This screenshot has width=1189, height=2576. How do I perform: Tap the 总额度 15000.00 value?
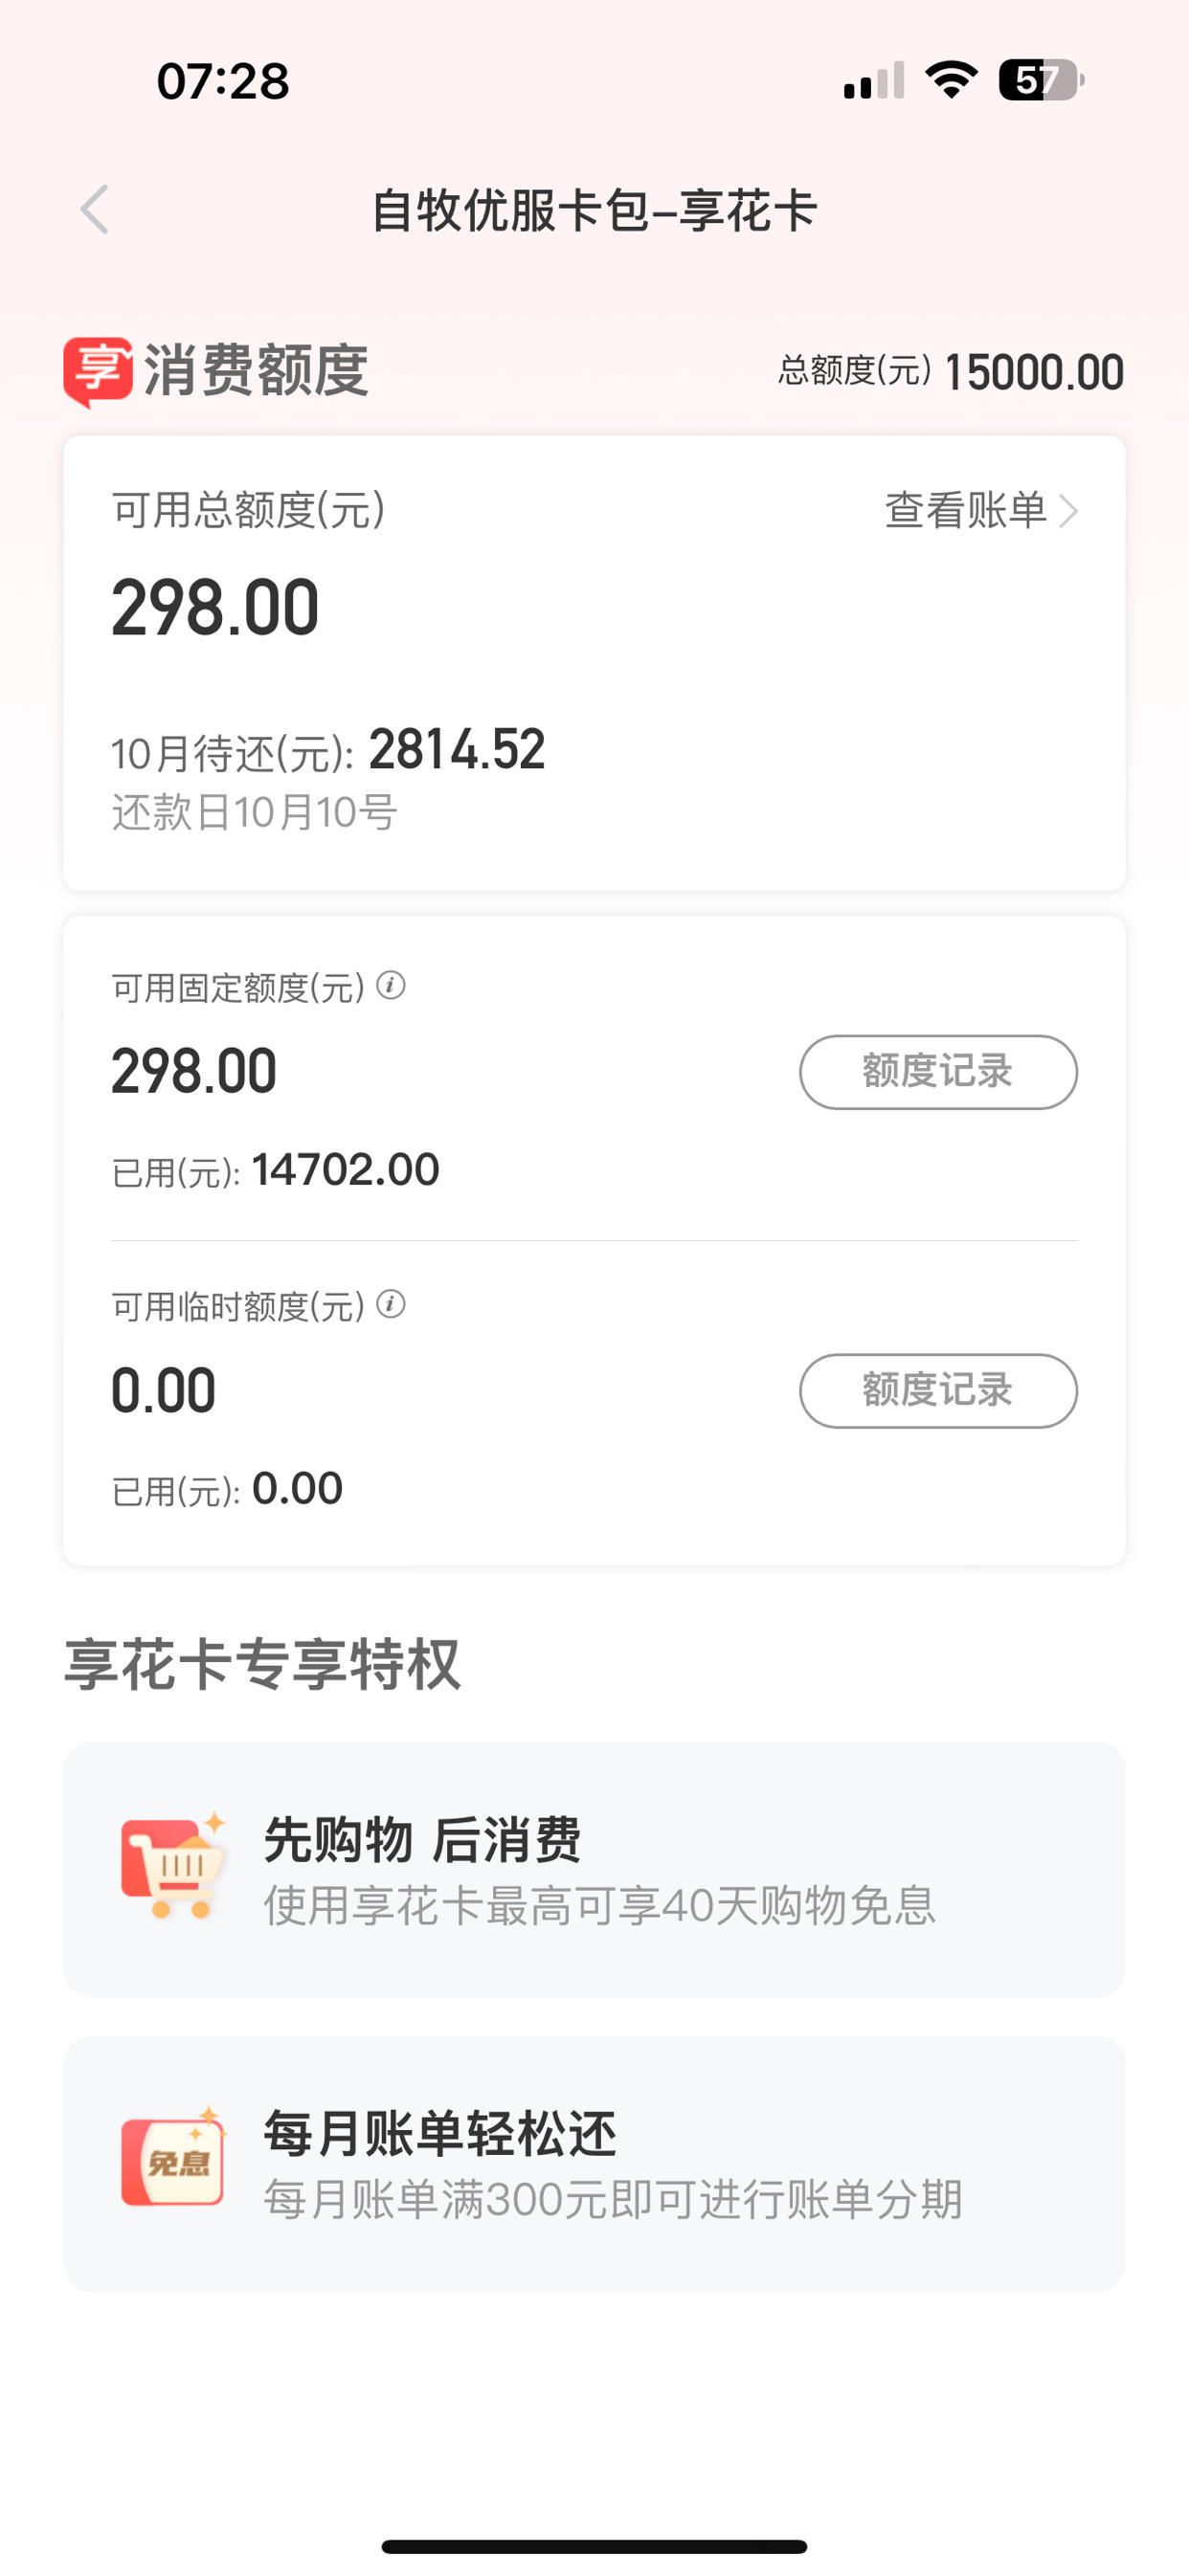pyautogui.click(x=1034, y=373)
